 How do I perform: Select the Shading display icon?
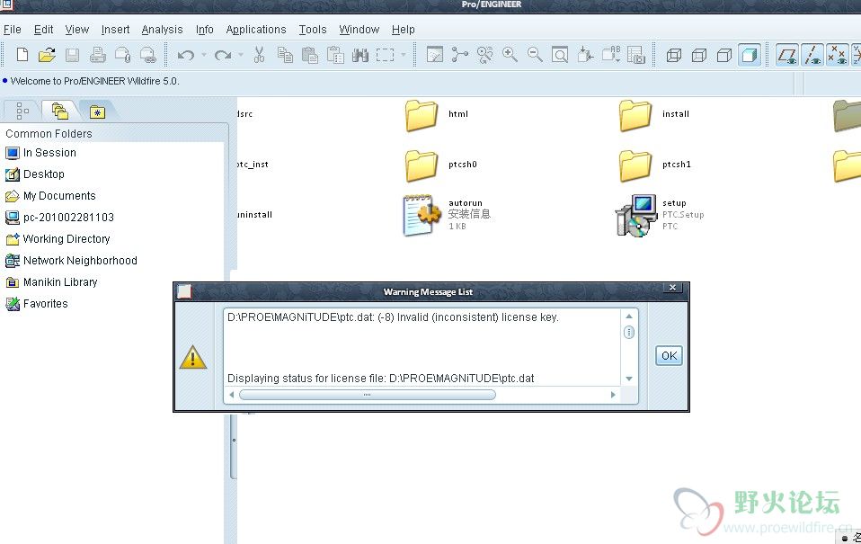click(750, 55)
